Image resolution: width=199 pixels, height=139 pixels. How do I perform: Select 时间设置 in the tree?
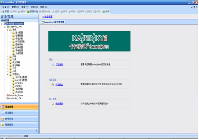click(x=19, y=48)
